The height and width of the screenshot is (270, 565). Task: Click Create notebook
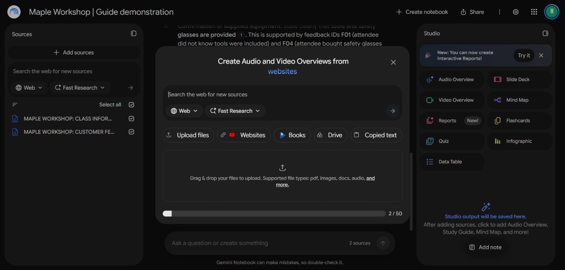422,12
